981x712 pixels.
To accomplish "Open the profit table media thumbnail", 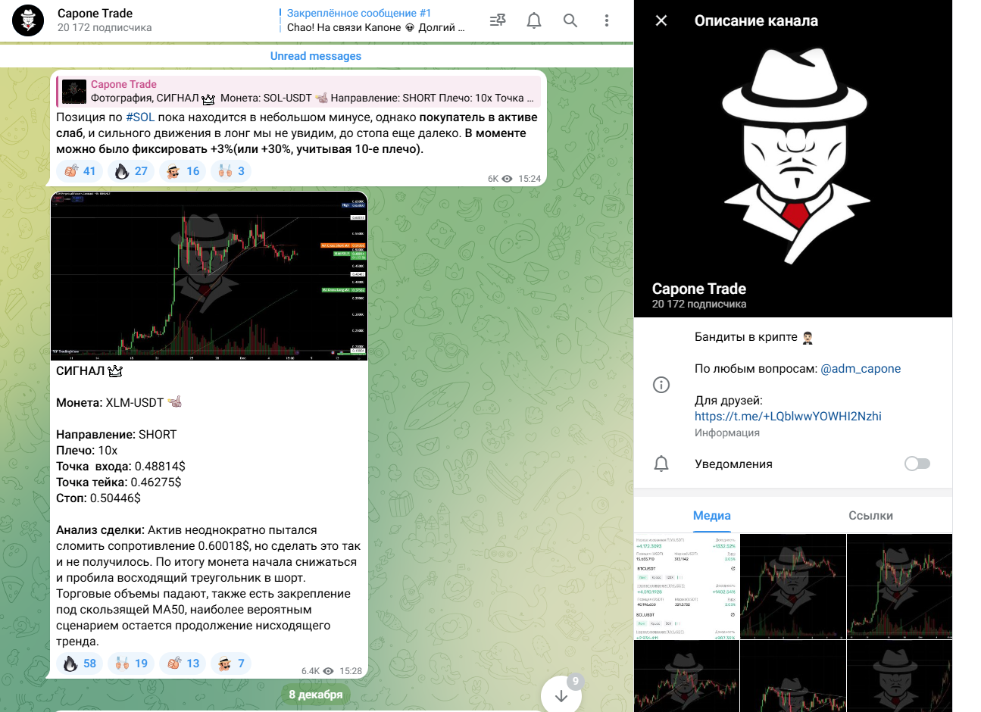I will [686, 587].
